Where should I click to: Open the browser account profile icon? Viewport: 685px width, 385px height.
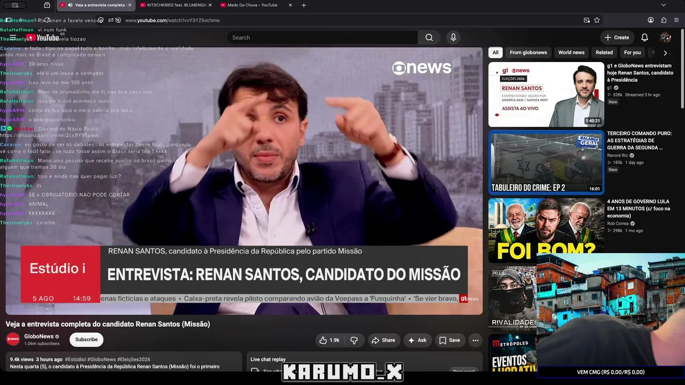(651, 20)
